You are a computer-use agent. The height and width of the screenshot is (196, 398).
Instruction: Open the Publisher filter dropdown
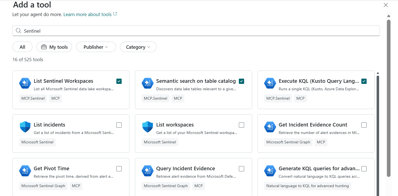[x=96, y=47]
